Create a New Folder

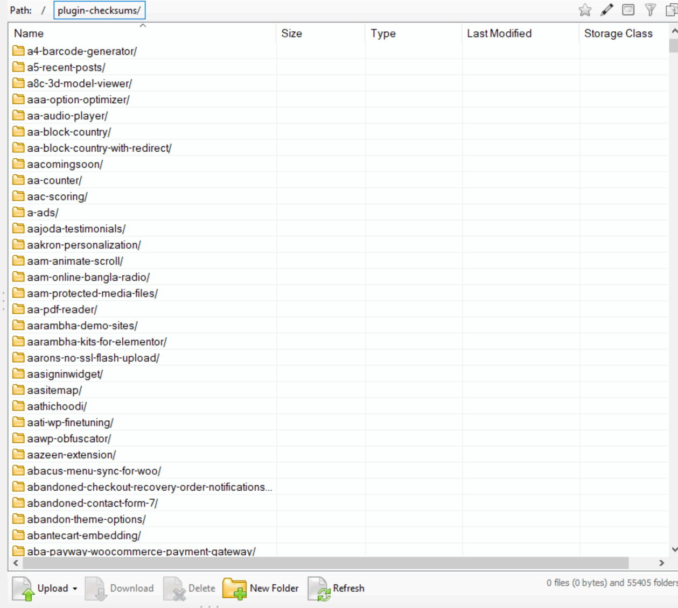tap(261, 588)
